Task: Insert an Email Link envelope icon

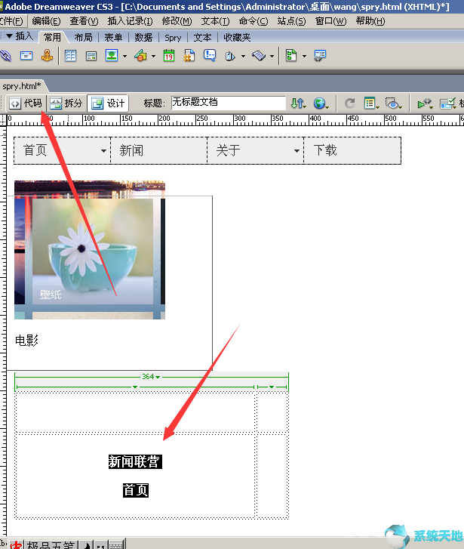Action: (26, 56)
